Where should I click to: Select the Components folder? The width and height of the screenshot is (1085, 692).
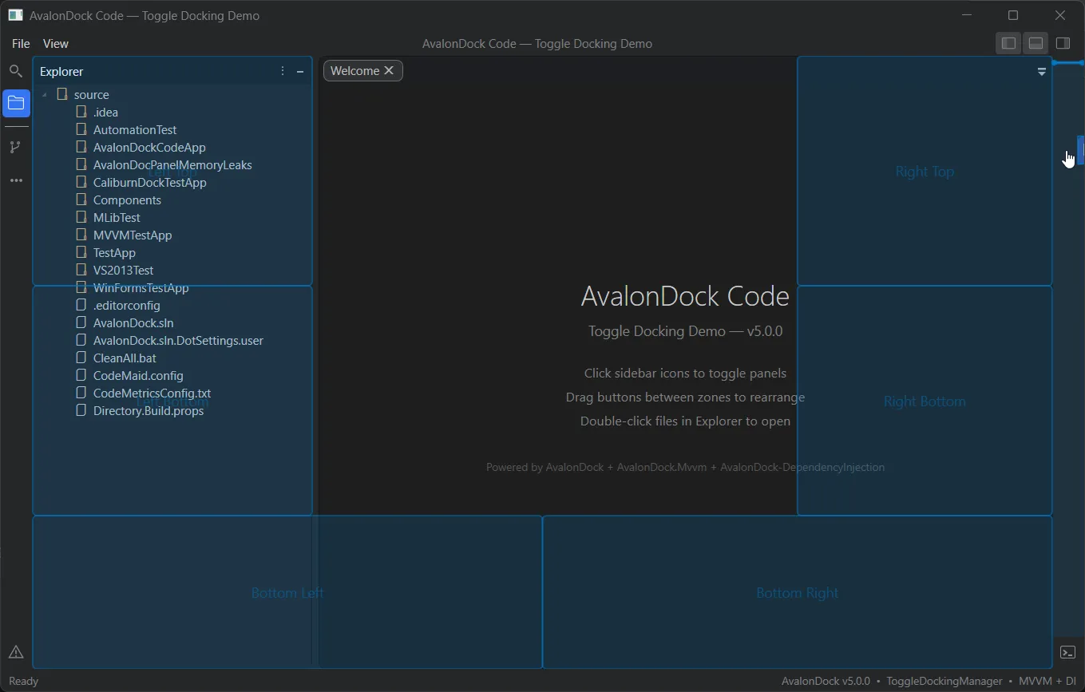(127, 200)
